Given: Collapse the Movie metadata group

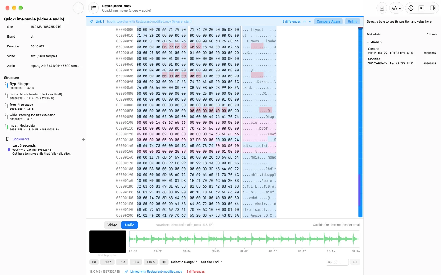Looking at the screenshot, I should click(x=368, y=42).
